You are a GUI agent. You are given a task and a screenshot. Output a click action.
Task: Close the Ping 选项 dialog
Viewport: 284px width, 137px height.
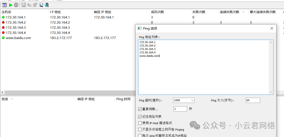pos(272,28)
